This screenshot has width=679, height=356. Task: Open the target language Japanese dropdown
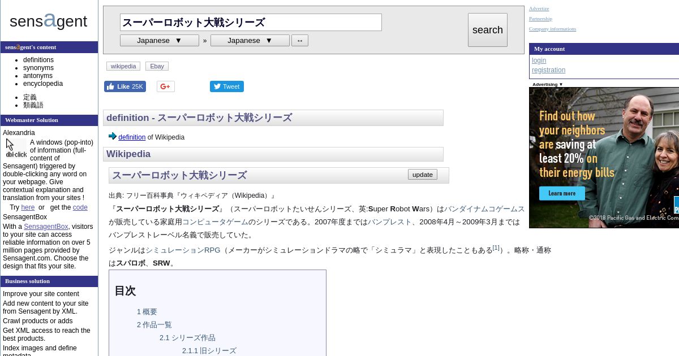pos(250,41)
